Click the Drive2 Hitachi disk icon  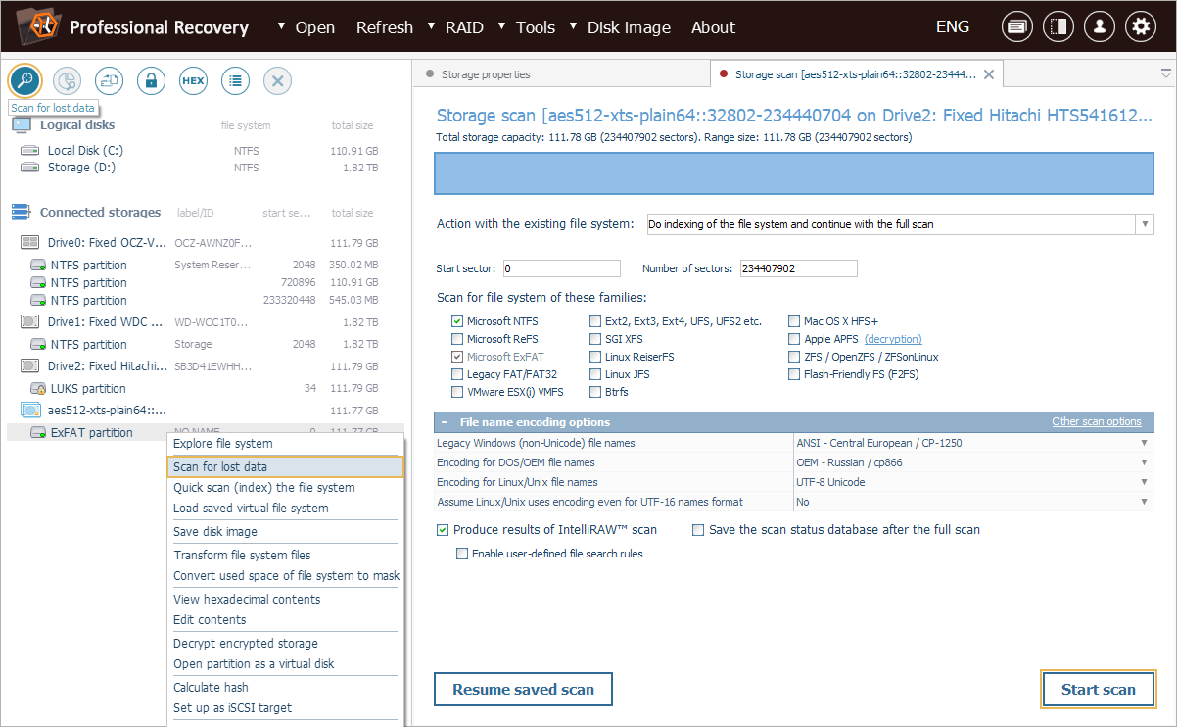coord(30,365)
